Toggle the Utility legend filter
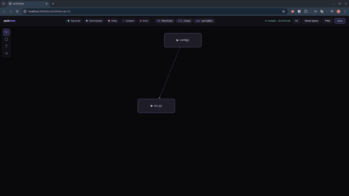Screen dimensions: 349x196 click(112, 21)
